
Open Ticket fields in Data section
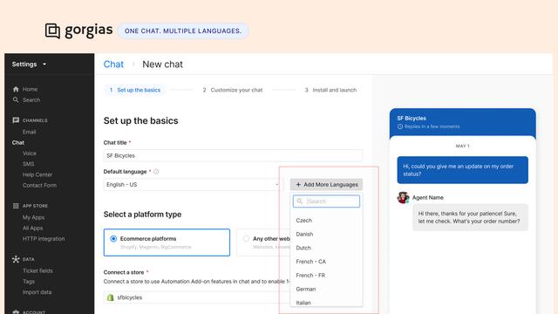37,270
